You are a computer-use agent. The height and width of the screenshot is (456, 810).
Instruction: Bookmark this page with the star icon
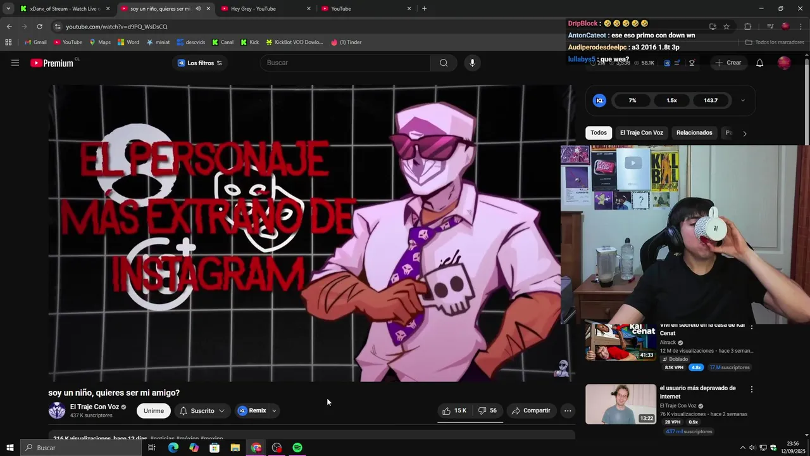pos(726,27)
